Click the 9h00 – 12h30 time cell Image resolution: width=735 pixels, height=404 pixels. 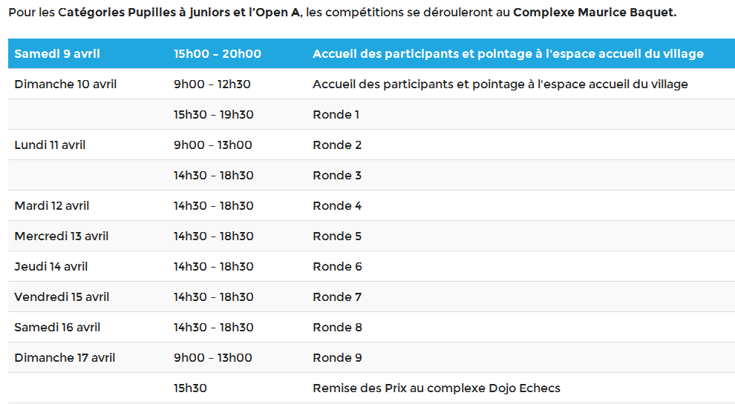[212, 85]
